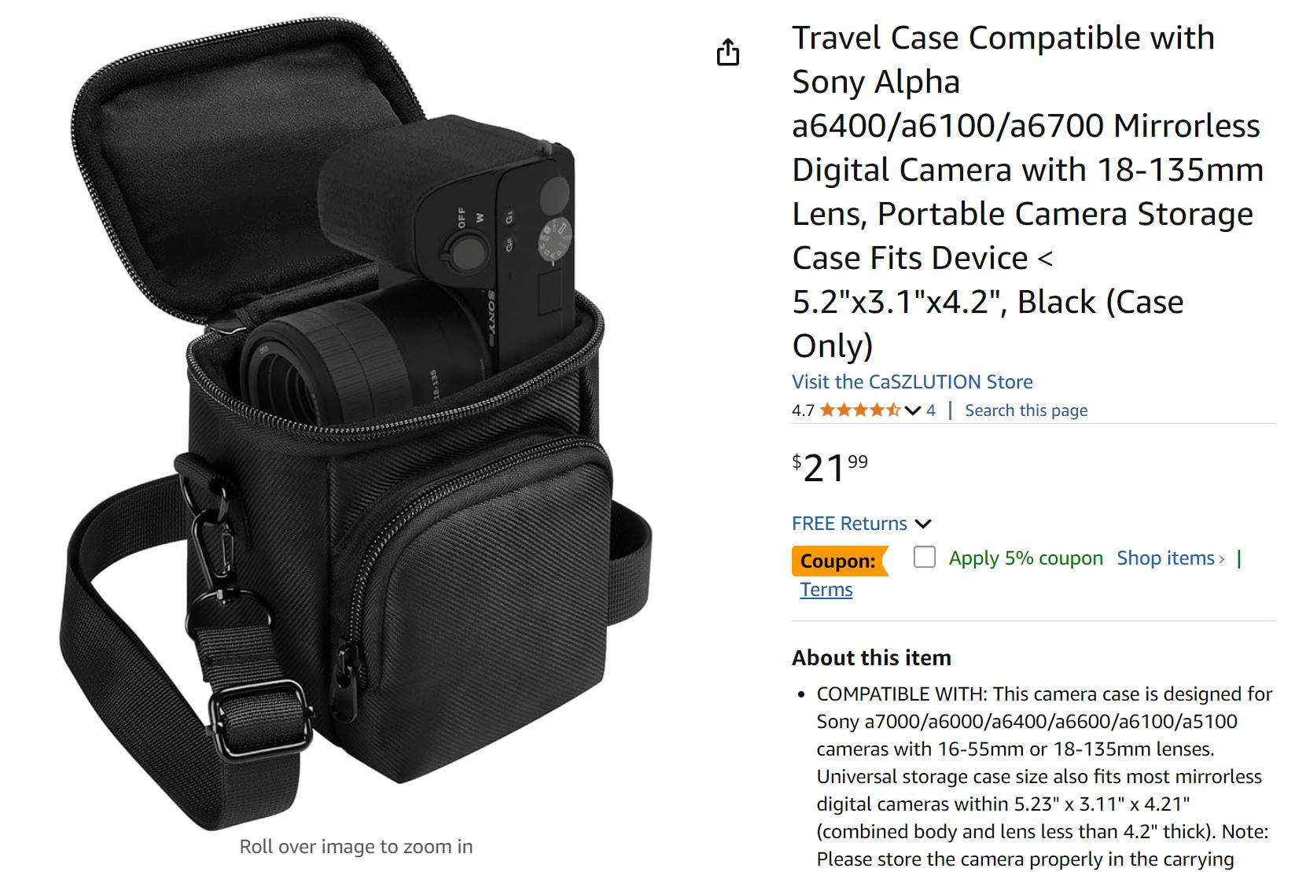Open the Search this page link

click(x=1026, y=410)
